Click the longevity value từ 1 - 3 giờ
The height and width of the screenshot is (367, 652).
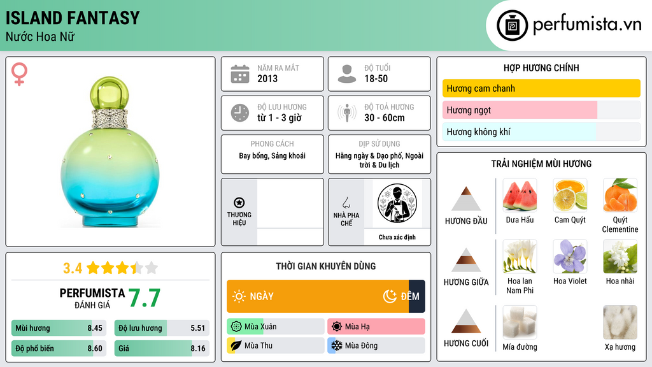point(280,118)
